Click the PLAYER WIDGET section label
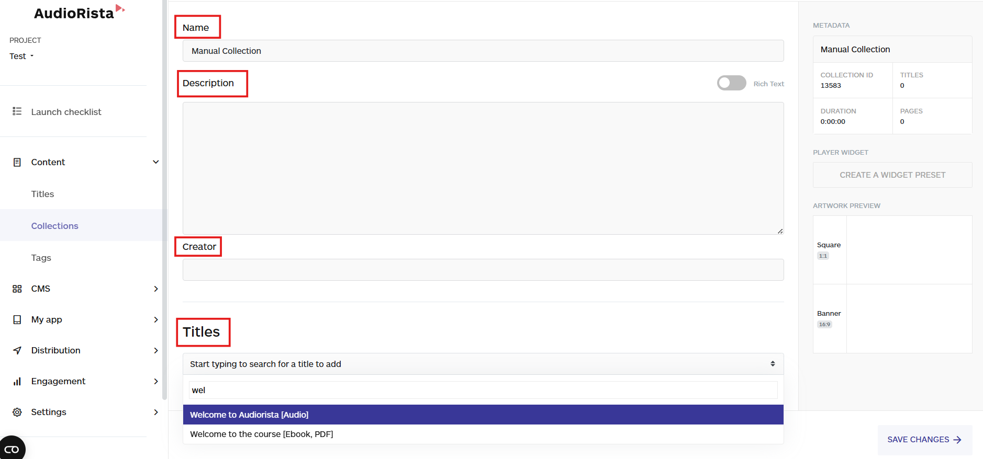 (840, 153)
